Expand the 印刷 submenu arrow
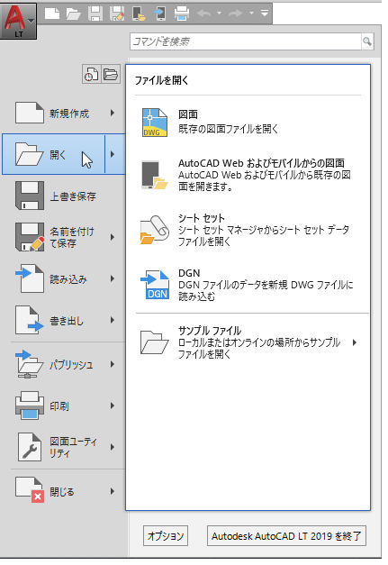 click(113, 406)
